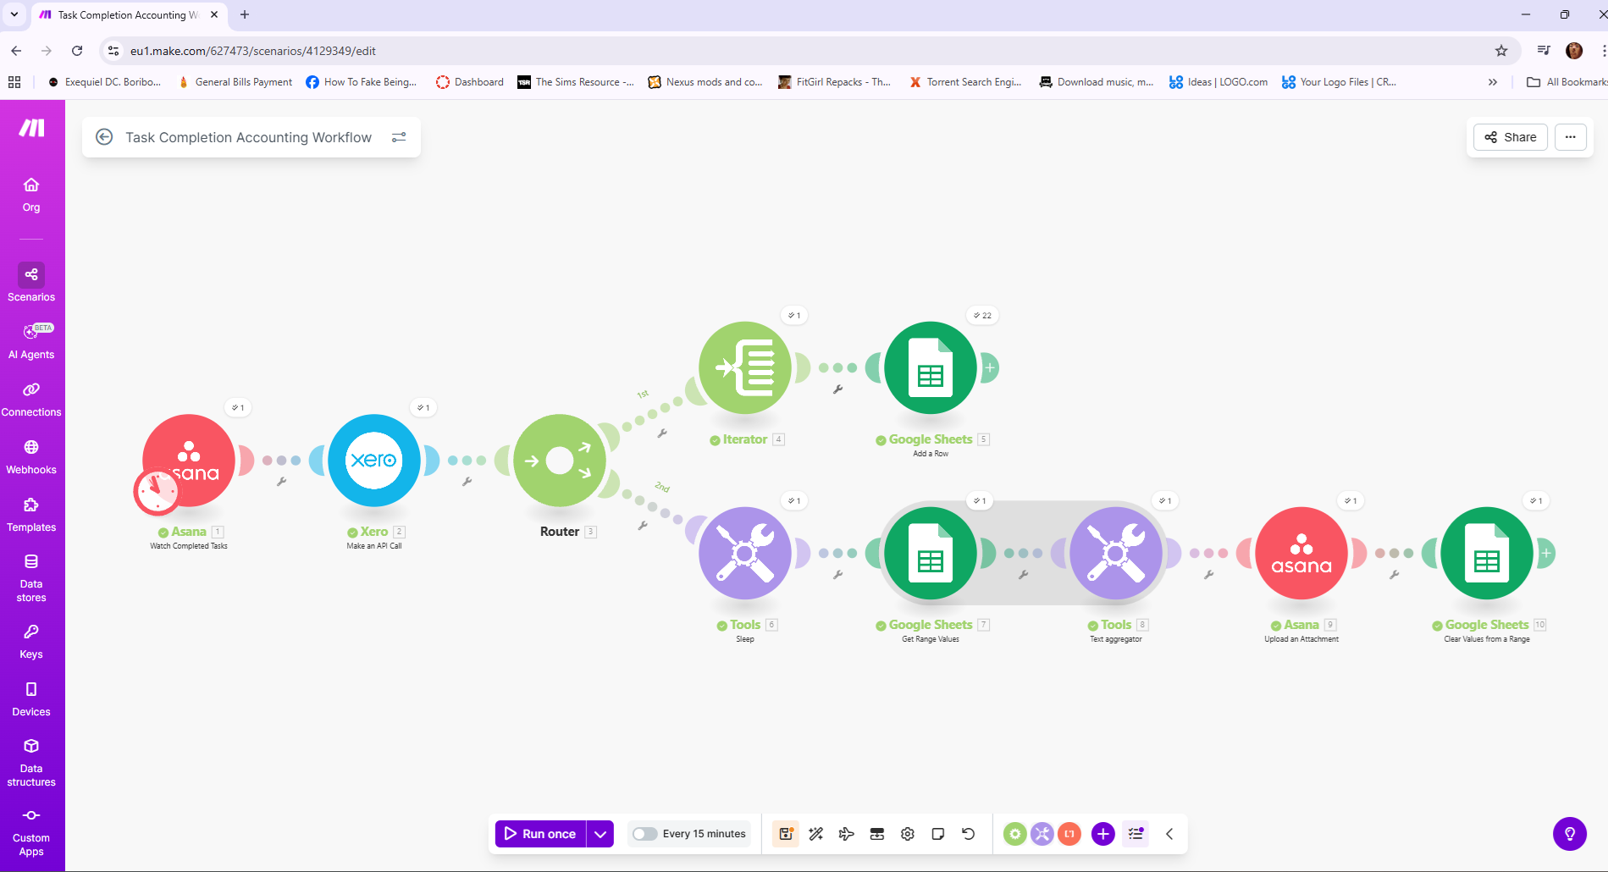
Task: Click the save scenario icon
Action: 786,834
